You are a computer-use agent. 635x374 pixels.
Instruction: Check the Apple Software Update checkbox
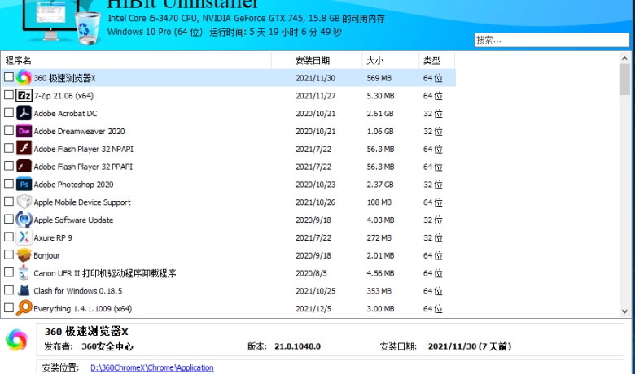9,219
